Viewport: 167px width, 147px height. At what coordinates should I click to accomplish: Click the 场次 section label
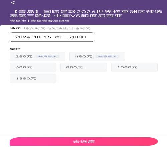pos(15,28)
